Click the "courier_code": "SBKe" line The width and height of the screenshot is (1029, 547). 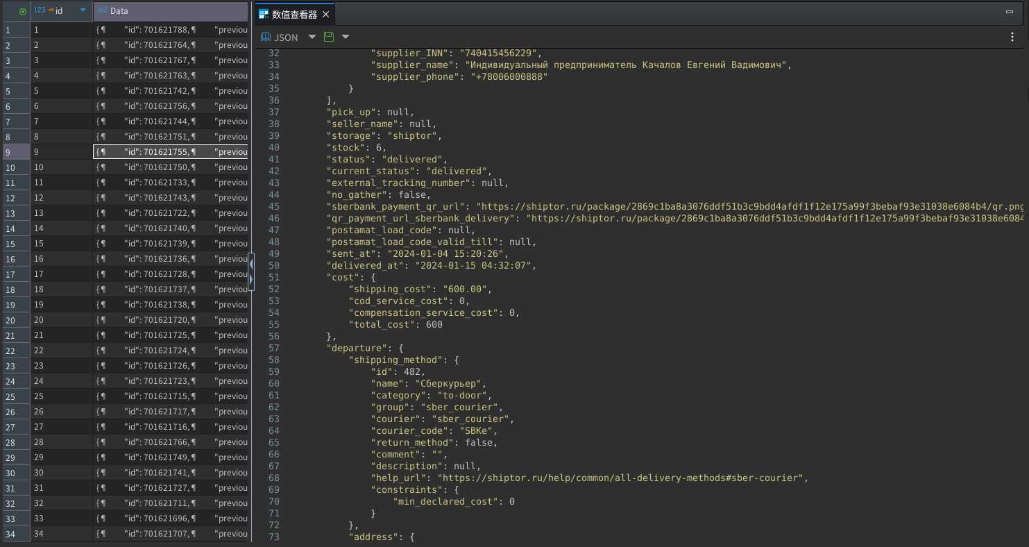[x=434, y=431]
